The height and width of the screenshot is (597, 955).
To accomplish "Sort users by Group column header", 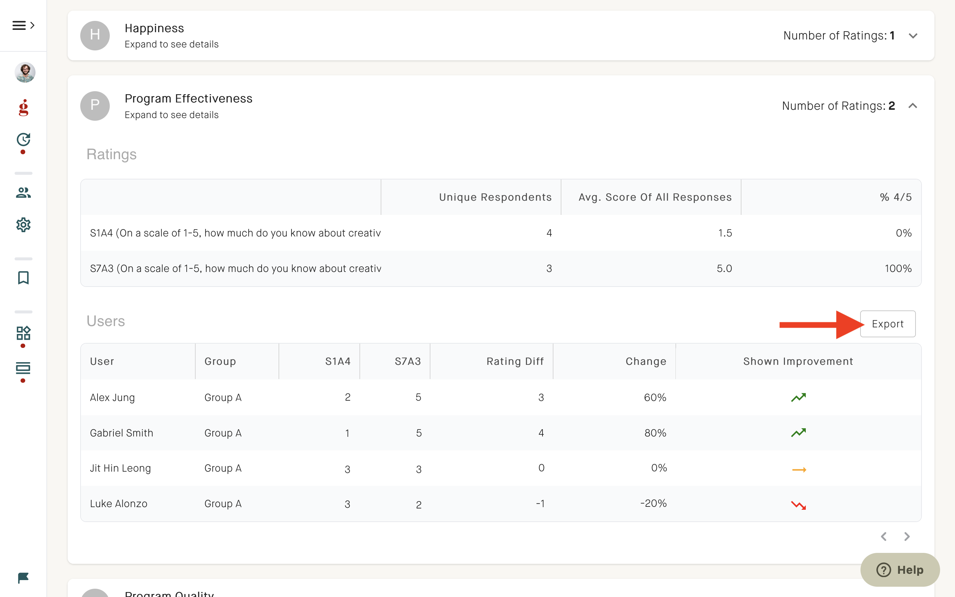I will [237, 361].
